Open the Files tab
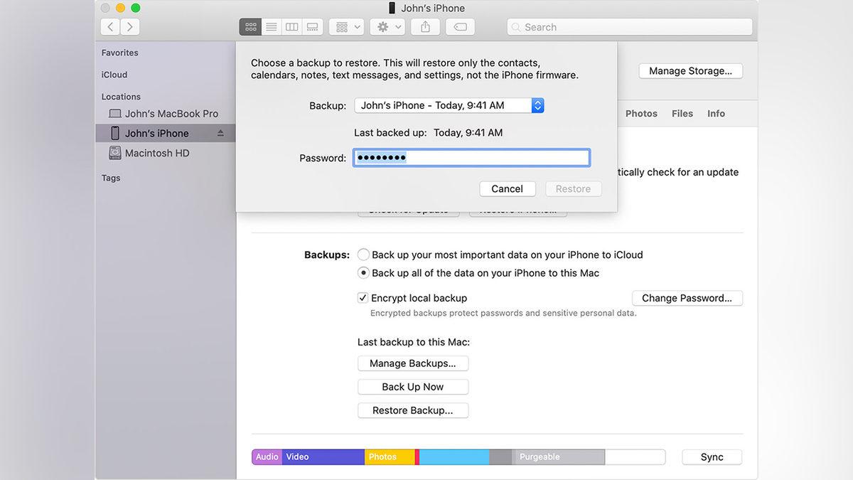Image resolution: width=853 pixels, height=480 pixels. 682,114
